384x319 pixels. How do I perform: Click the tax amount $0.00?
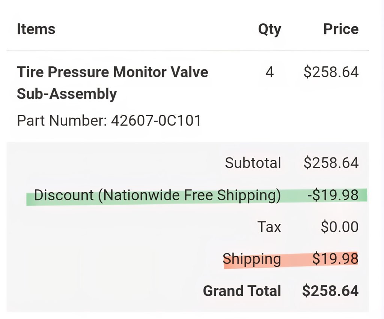pyautogui.click(x=340, y=227)
